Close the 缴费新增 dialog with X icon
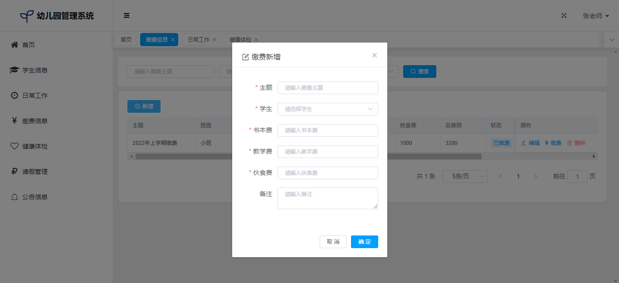 375,55
